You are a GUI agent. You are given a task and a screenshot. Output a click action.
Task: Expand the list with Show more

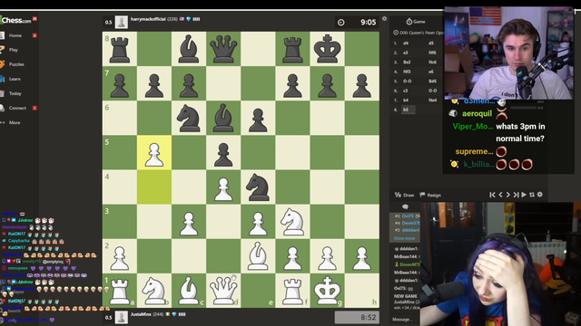click(x=404, y=238)
